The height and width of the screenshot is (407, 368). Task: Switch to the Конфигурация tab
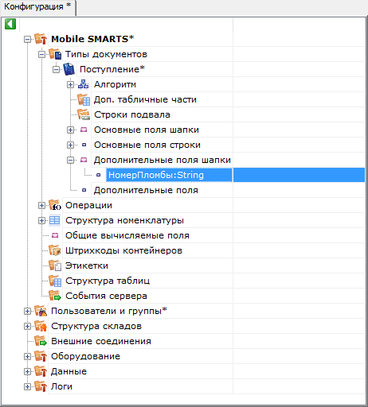click(x=37, y=7)
